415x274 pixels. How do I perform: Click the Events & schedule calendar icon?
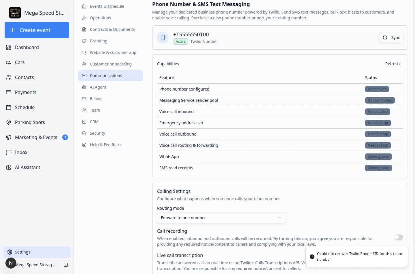(84, 6)
